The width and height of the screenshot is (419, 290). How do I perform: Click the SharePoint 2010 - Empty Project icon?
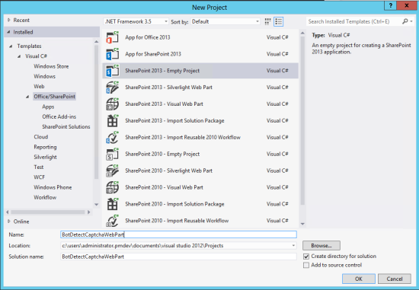(x=112, y=154)
